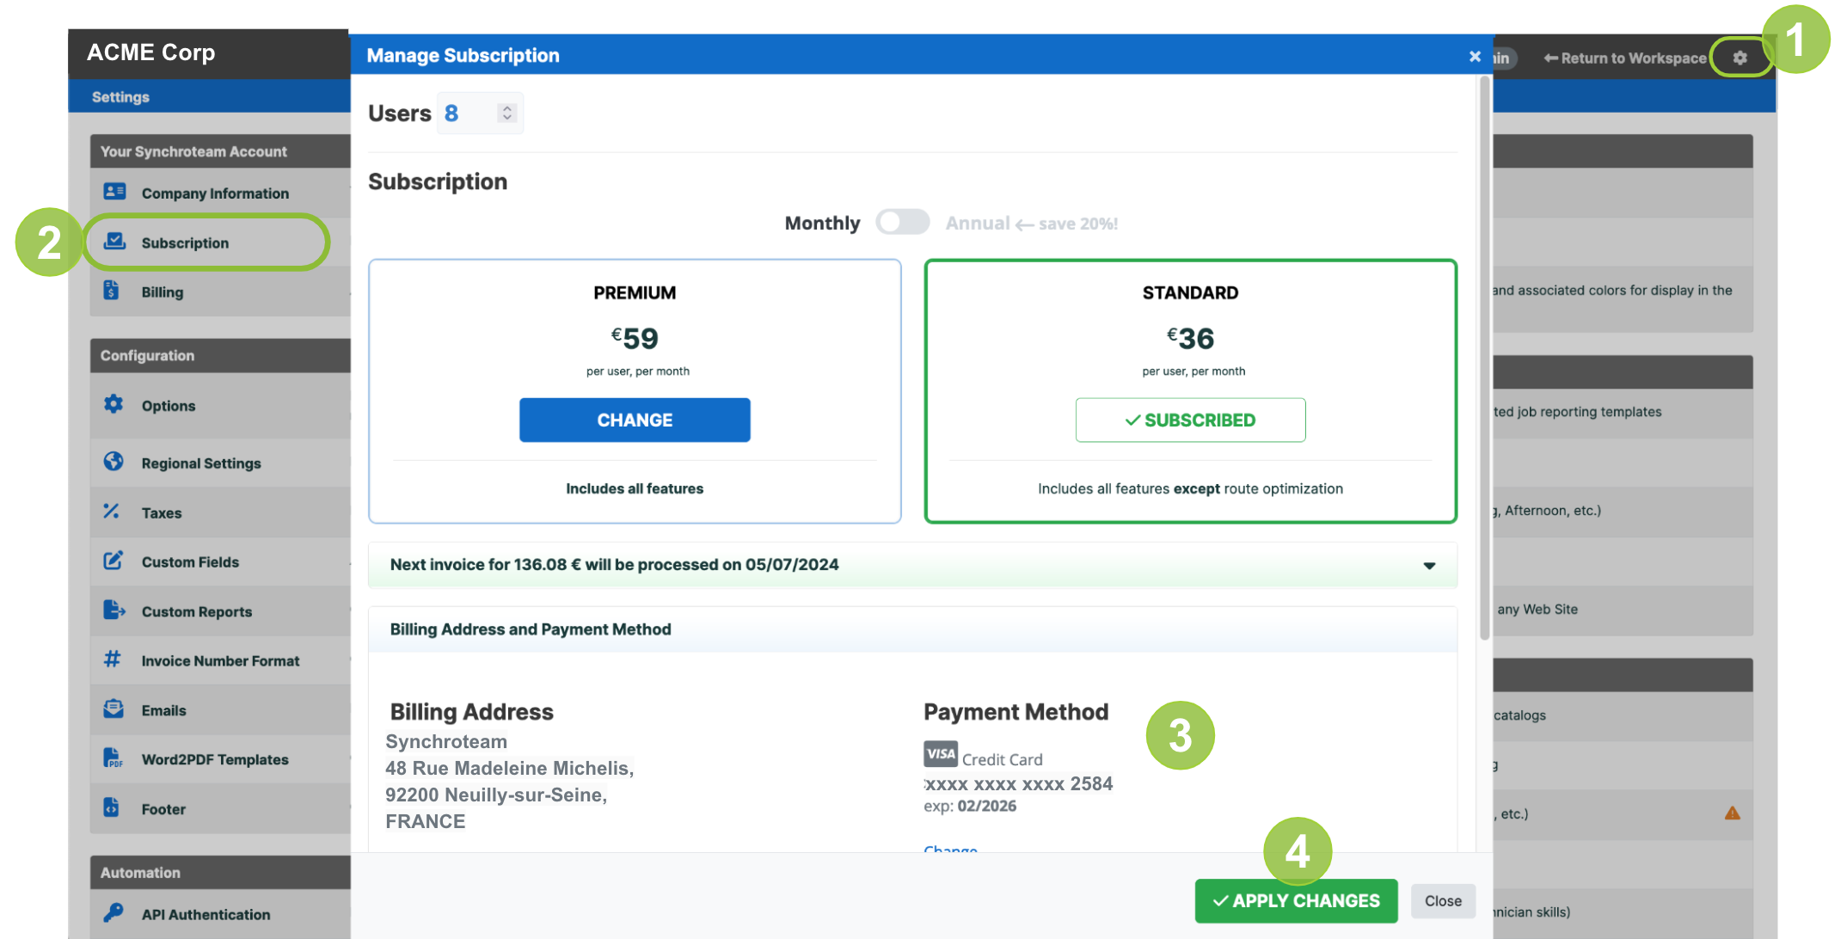This screenshot has width=1847, height=939.
Task: Click the Billing Address and Payment Method header
Action: [x=912, y=629]
